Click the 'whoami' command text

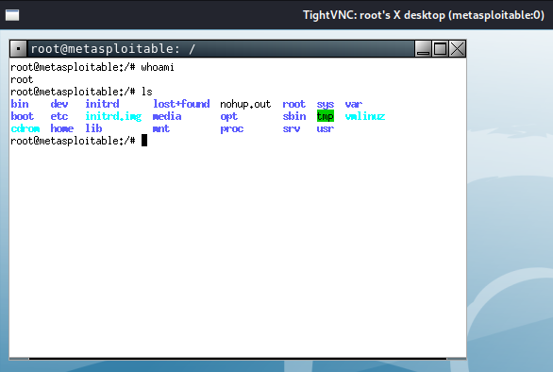pos(158,67)
